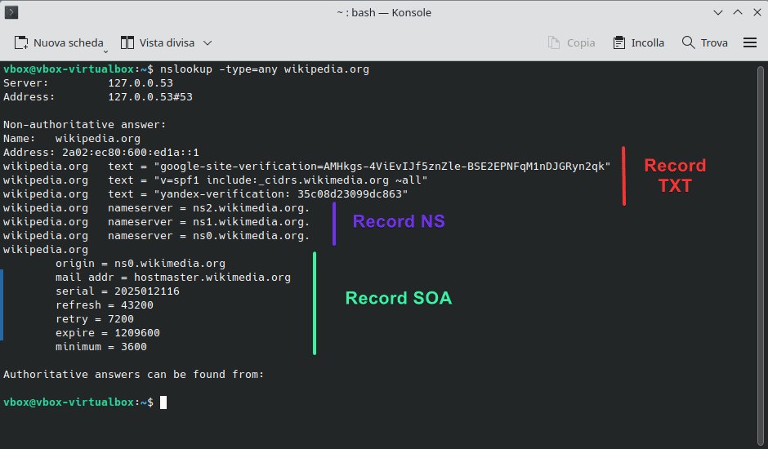This screenshot has height=449, width=768.
Task: Click the origin = ns0.wikimedia.org line
Action: click(141, 264)
